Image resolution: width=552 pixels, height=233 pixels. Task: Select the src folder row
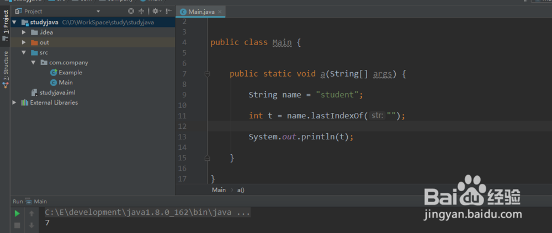click(x=93, y=53)
